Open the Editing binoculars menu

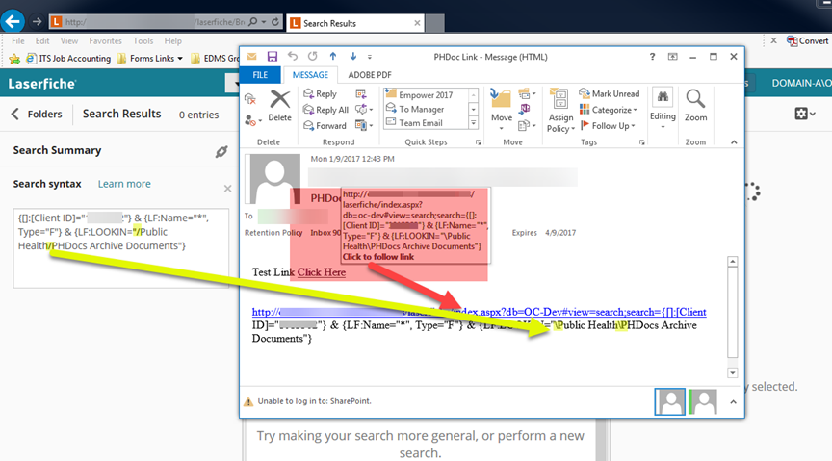coord(663,110)
